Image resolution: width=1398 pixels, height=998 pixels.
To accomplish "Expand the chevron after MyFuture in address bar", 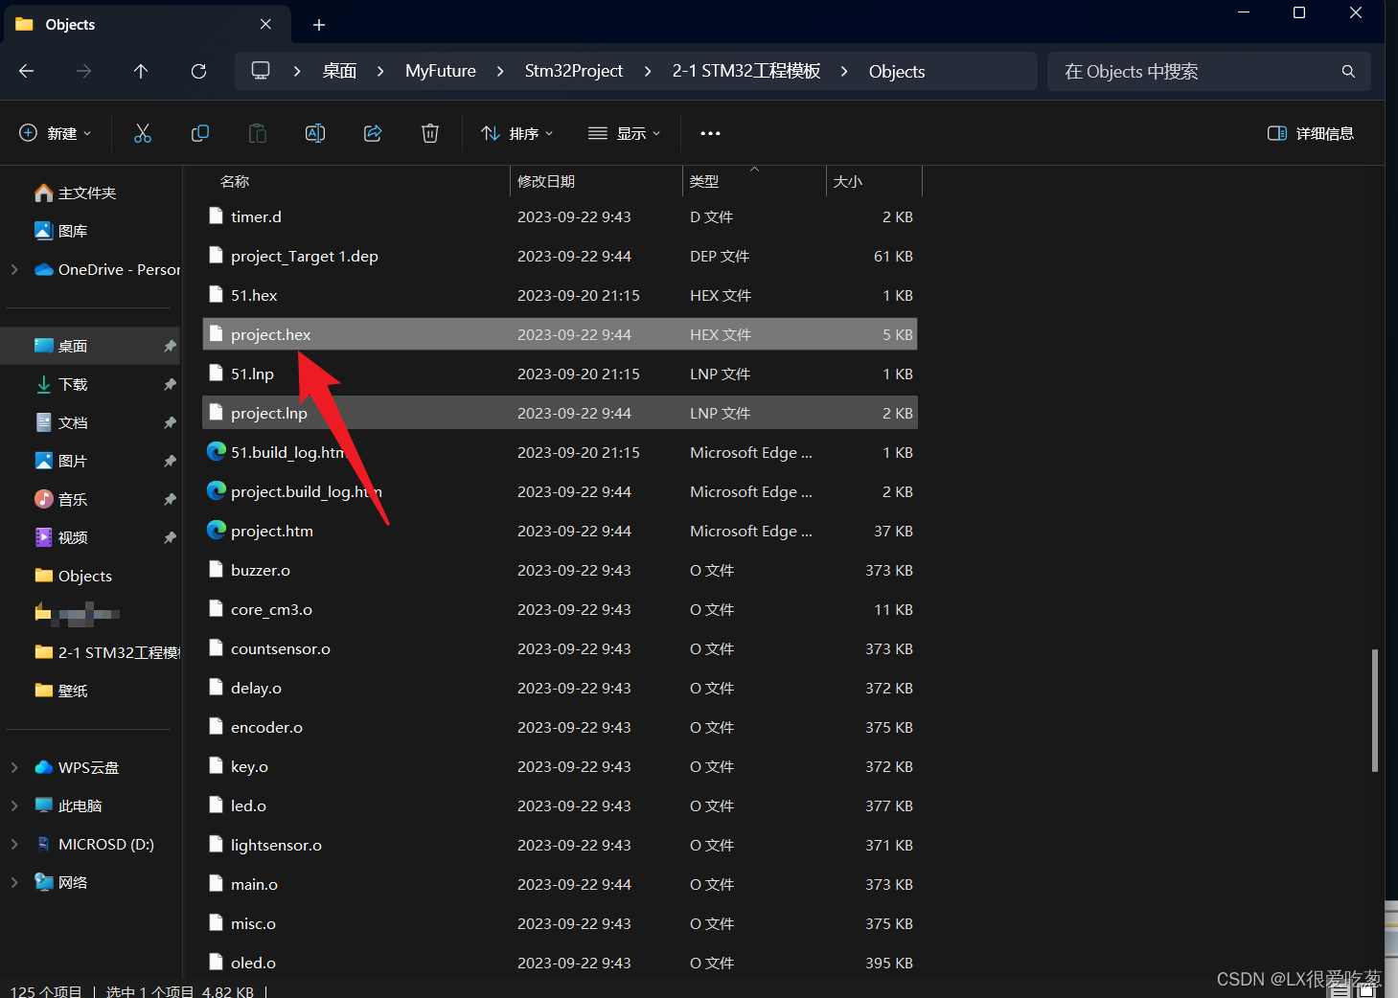I will [500, 72].
